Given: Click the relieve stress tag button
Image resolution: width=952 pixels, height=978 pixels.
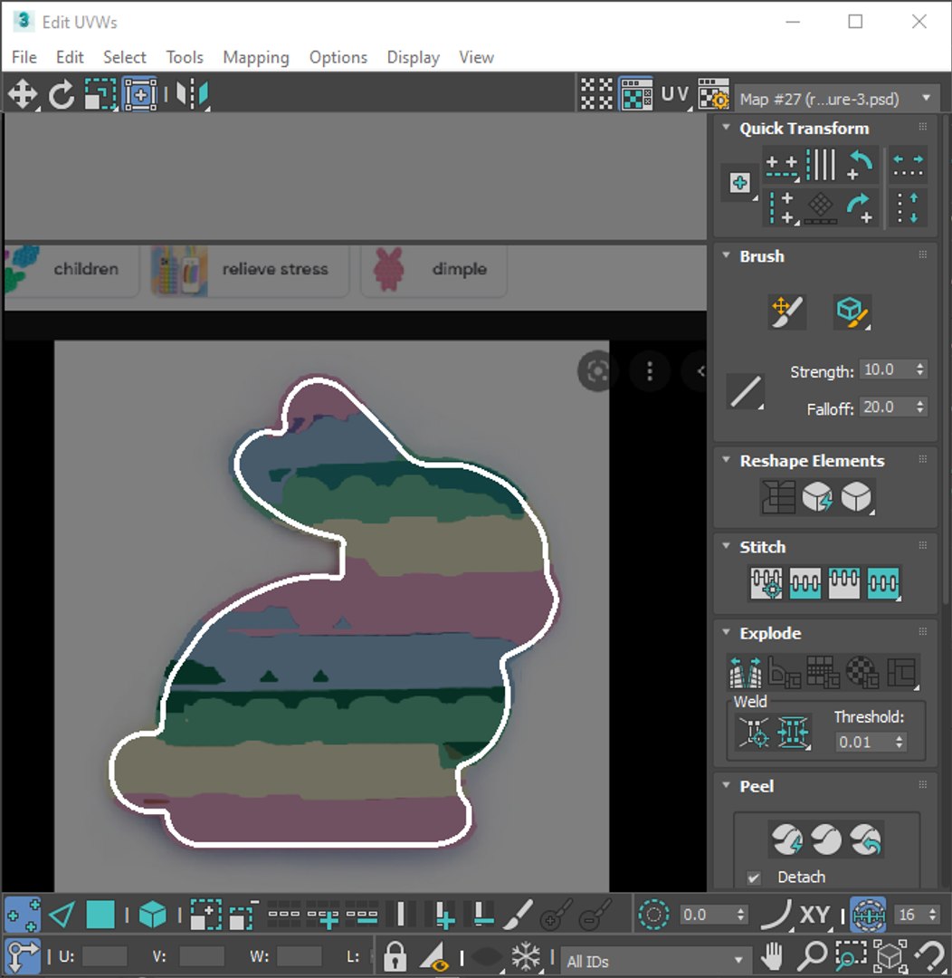Looking at the screenshot, I should [x=250, y=270].
